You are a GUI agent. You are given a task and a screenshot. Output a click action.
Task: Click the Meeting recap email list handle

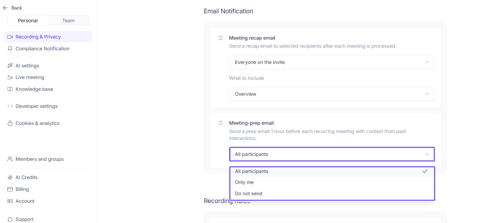coord(220,38)
